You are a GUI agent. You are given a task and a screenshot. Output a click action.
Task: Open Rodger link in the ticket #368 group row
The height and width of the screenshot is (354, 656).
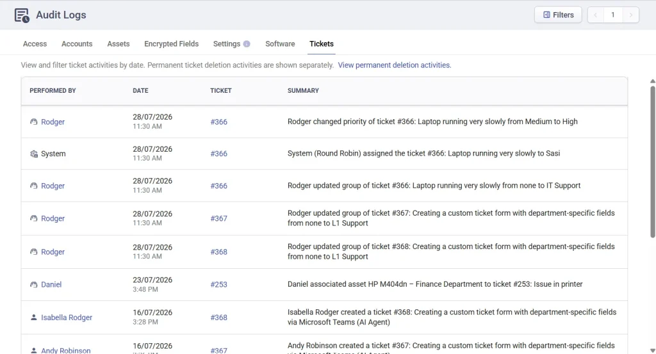(53, 252)
